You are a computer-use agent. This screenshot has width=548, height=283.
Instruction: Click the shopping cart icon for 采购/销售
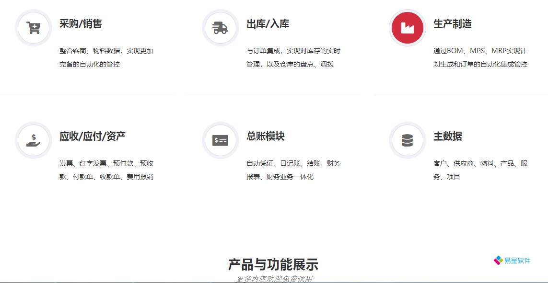pyautogui.click(x=34, y=28)
